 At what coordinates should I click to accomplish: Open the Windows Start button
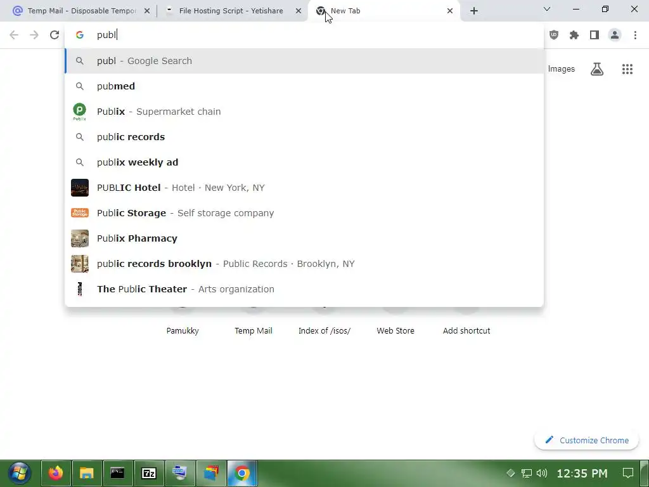(19, 473)
